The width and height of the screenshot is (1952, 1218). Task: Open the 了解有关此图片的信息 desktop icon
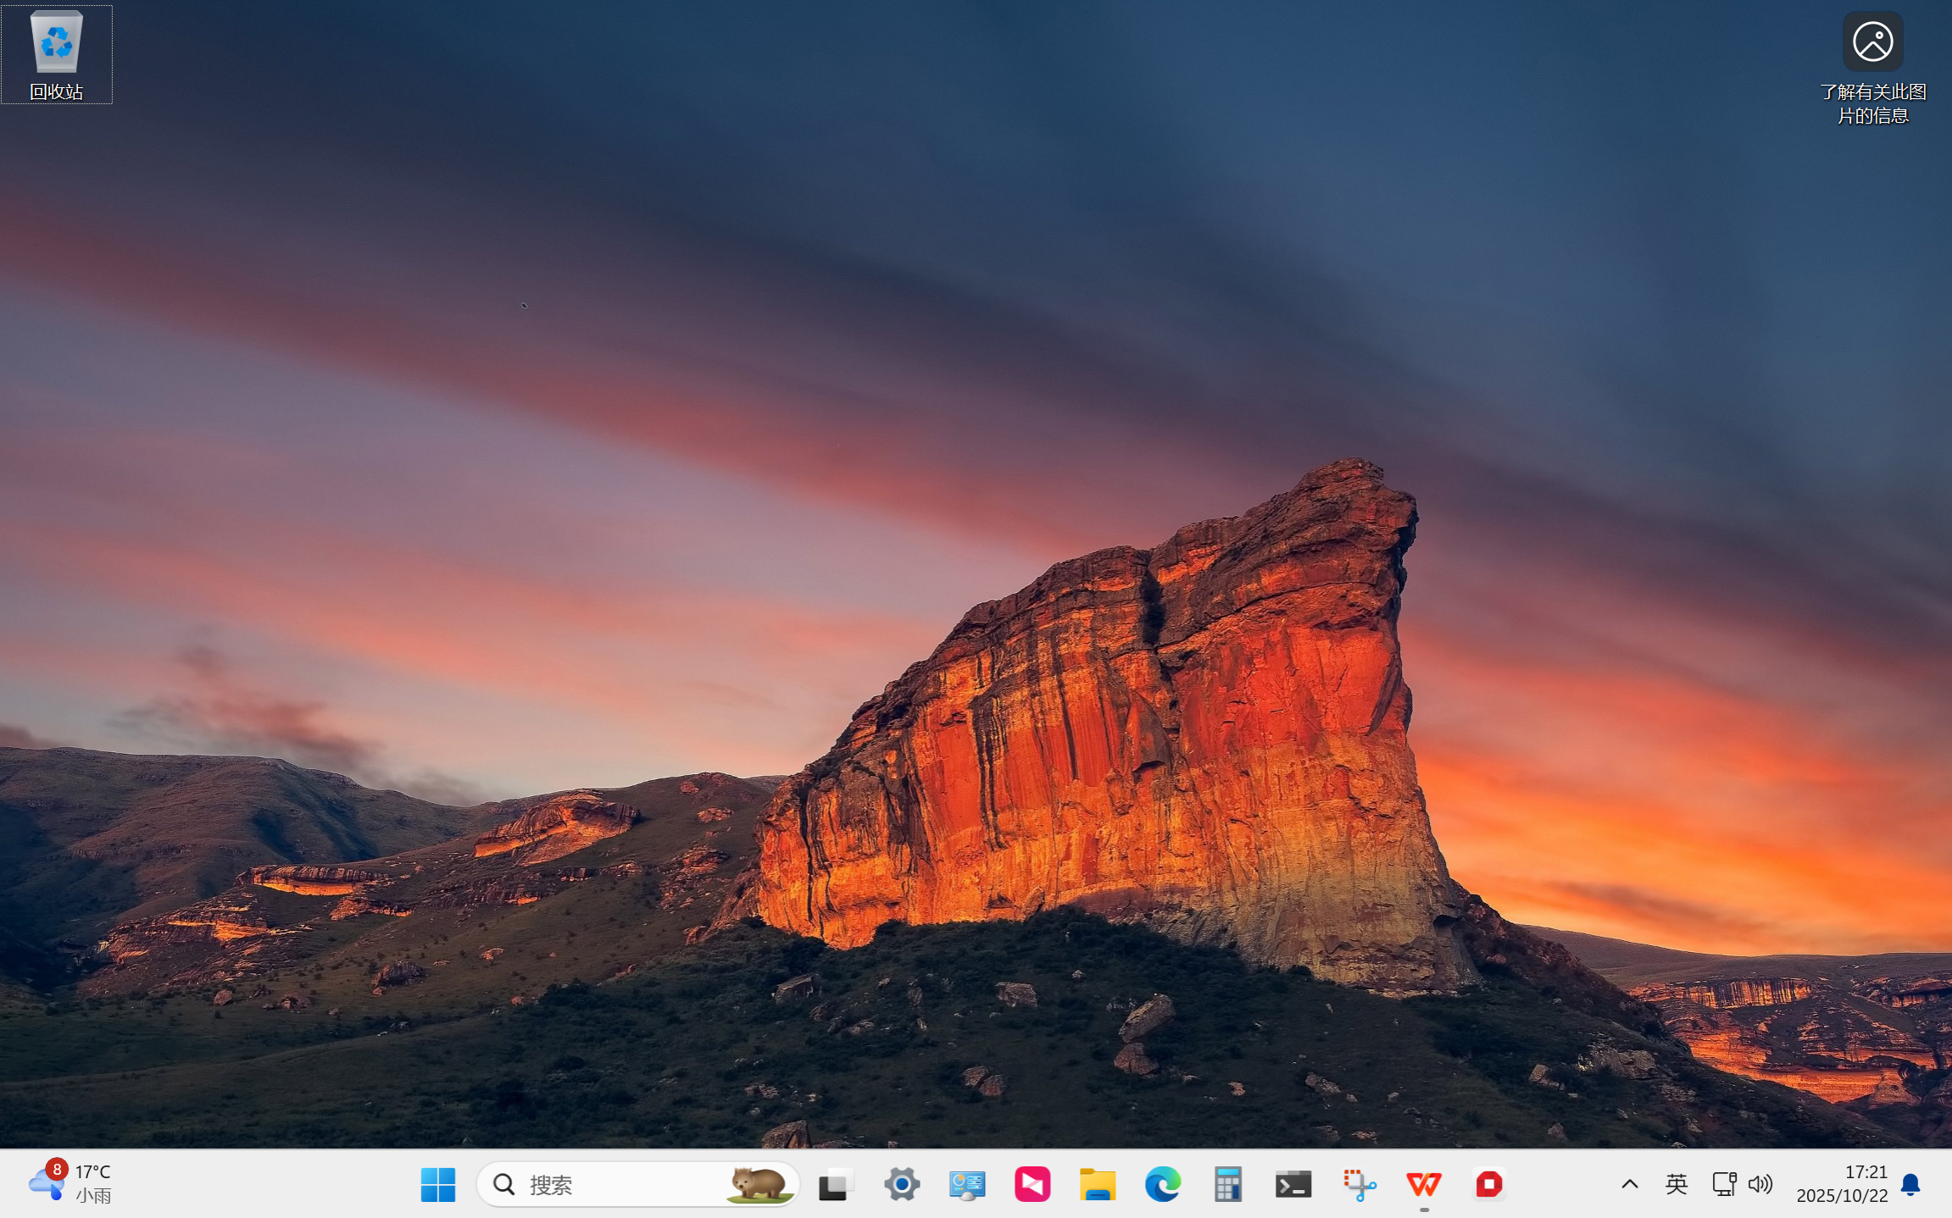click(x=1872, y=68)
